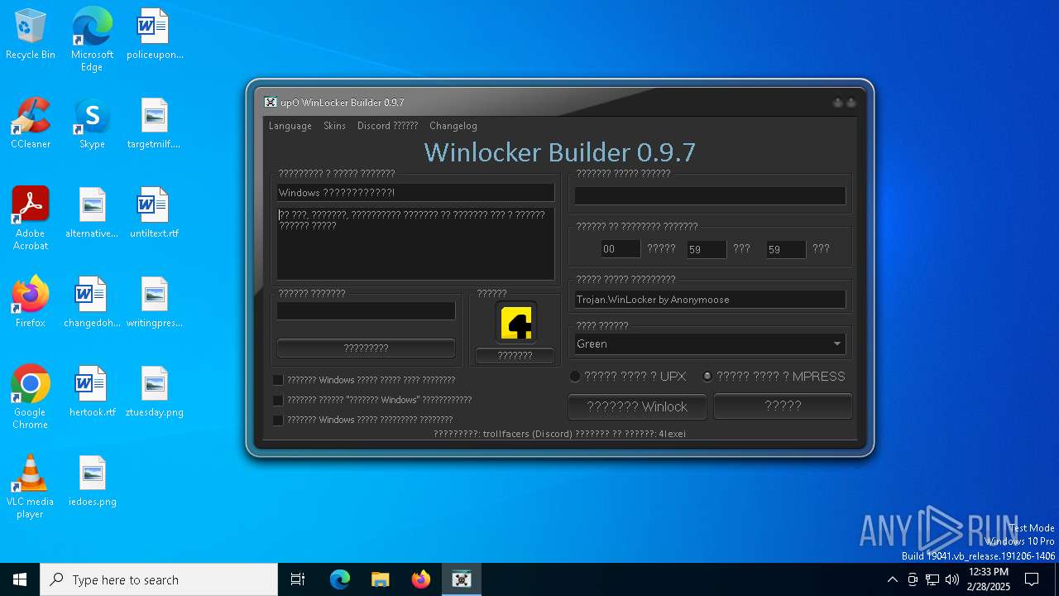Open the Discord menu
This screenshot has width=1059, height=596.
[387, 126]
